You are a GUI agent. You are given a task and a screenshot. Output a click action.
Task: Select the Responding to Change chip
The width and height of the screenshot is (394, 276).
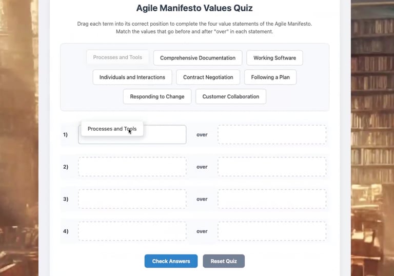(157, 96)
